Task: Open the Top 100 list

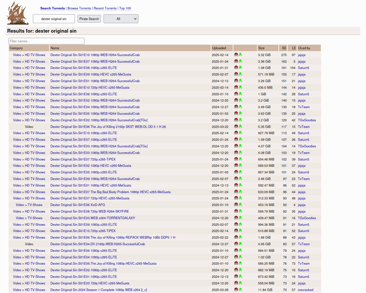Action: tap(125, 8)
